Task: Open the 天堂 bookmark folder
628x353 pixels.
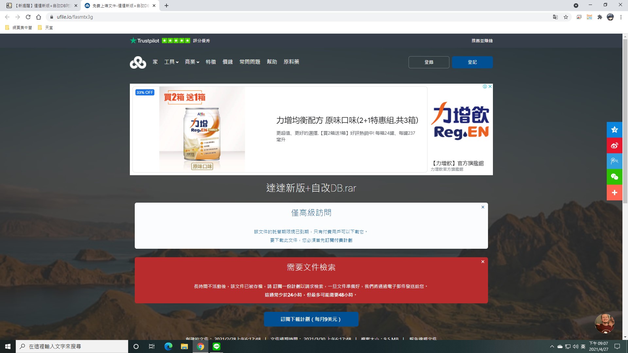Action: coord(45,27)
